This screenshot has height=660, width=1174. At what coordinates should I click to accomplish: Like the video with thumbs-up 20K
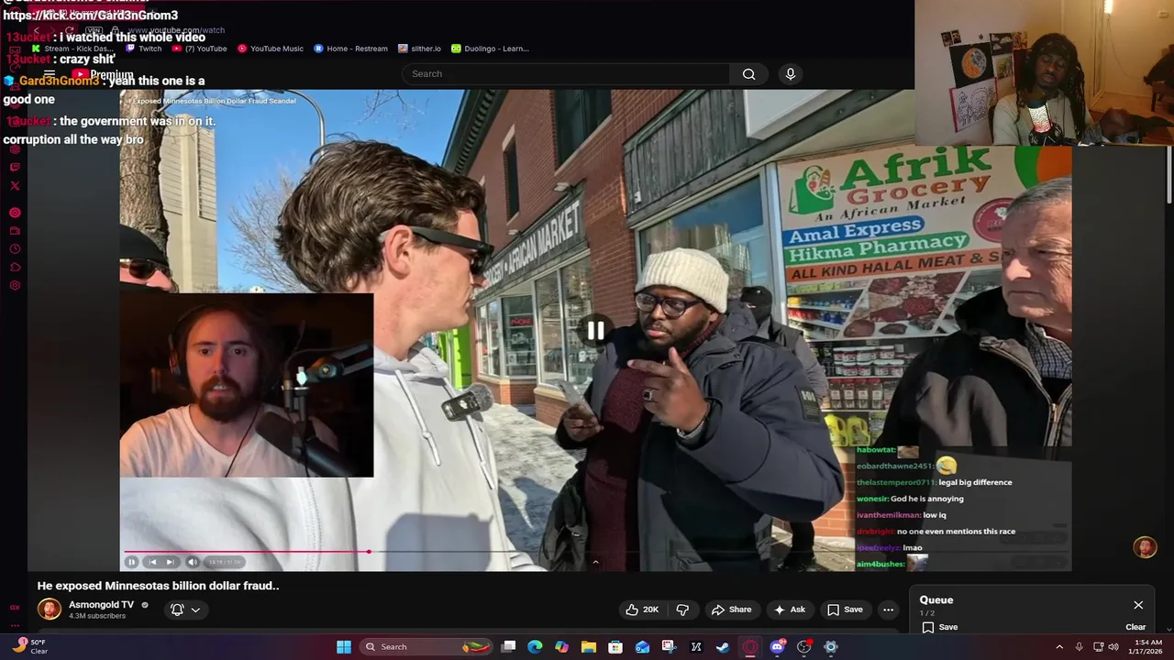pyautogui.click(x=642, y=610)
